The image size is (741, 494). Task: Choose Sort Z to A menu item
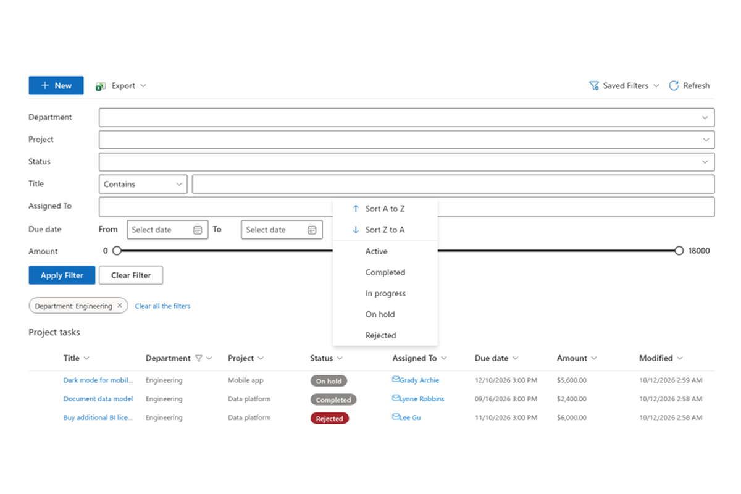(x=385, y=230)
